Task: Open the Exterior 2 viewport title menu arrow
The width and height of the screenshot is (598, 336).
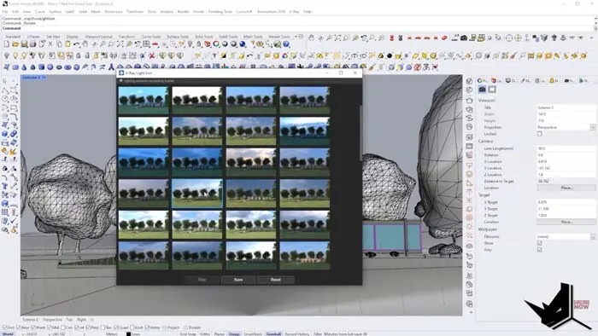Action: pos(44,78)
